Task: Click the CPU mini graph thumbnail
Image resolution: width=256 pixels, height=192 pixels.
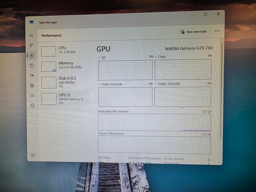Action: coord(49,51)
